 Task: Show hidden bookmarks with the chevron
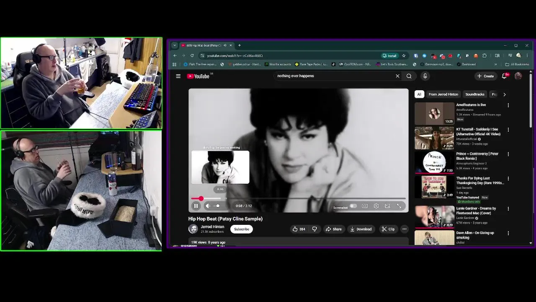(495, 64)
